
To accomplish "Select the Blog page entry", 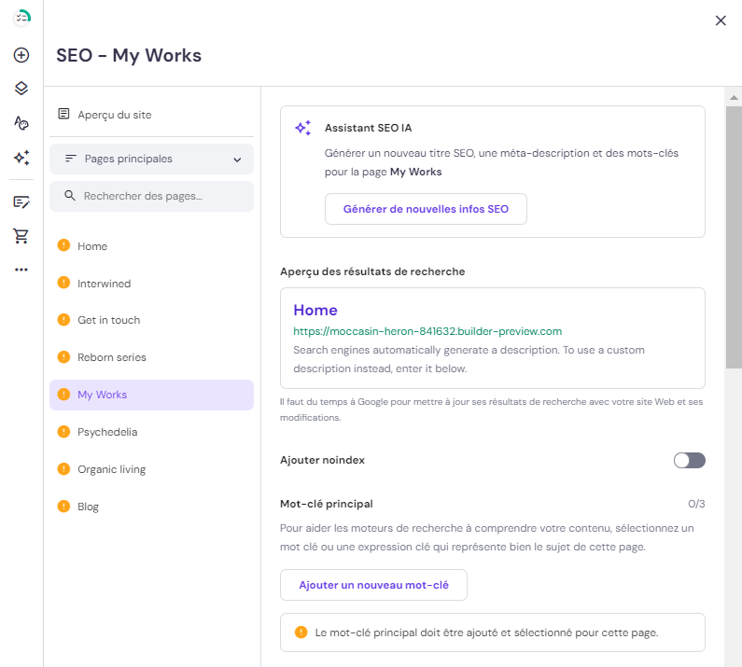I will pos(89,507).
